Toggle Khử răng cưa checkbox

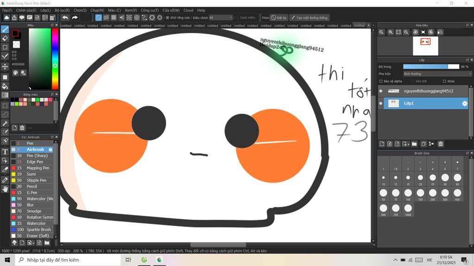pyautogui.click(x=168, y=18)
